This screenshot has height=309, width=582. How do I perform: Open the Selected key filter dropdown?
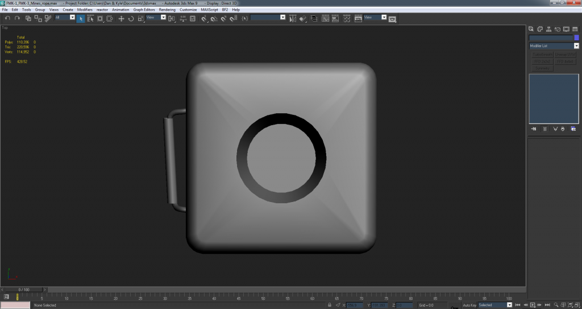(x=510, y=305)
